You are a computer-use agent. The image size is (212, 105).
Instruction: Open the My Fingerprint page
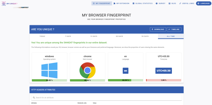102,3
